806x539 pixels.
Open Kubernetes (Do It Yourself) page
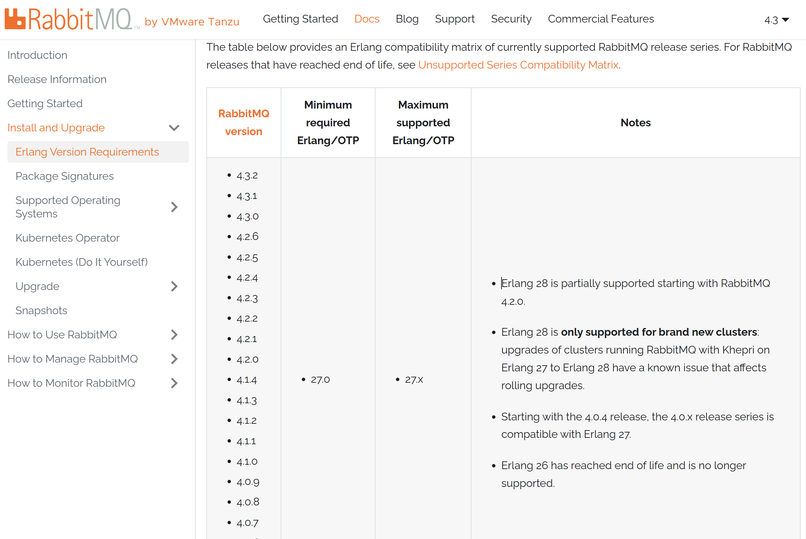[81, 262]
